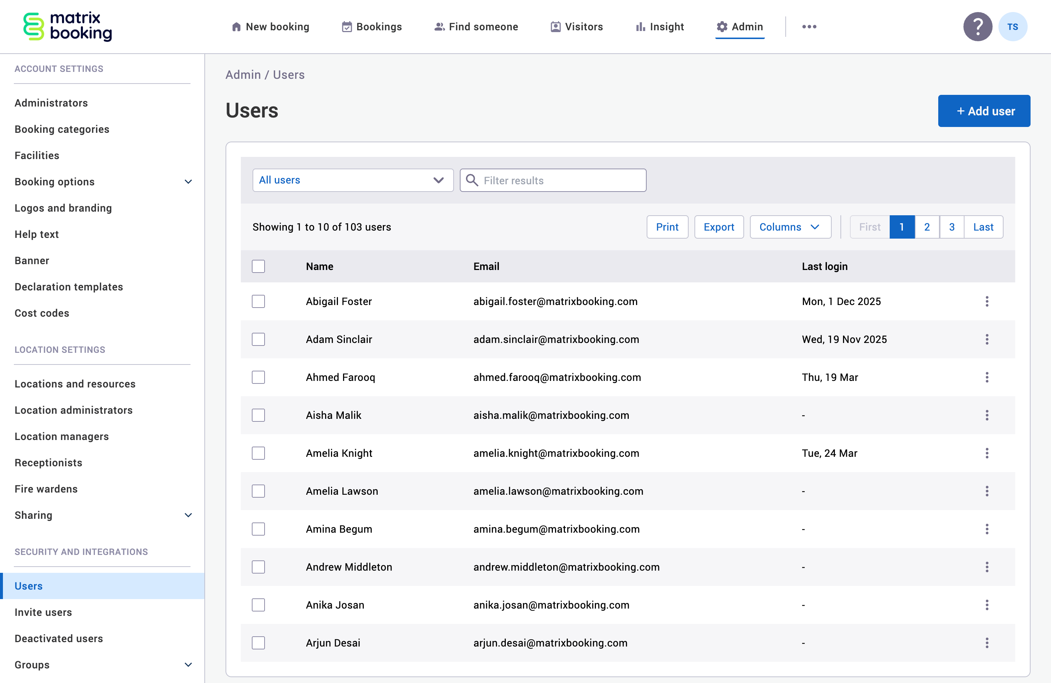Open the Insight chart icon
Image resolution: width=1051 pixels, height=683 pixels.
(640, 27)
